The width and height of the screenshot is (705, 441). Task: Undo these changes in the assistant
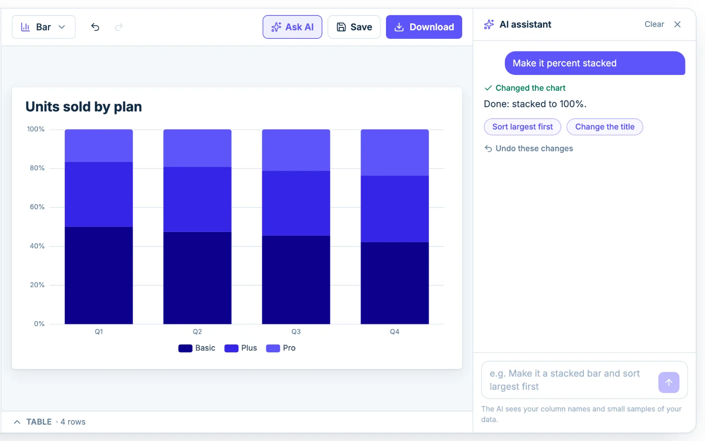[529, 149]
